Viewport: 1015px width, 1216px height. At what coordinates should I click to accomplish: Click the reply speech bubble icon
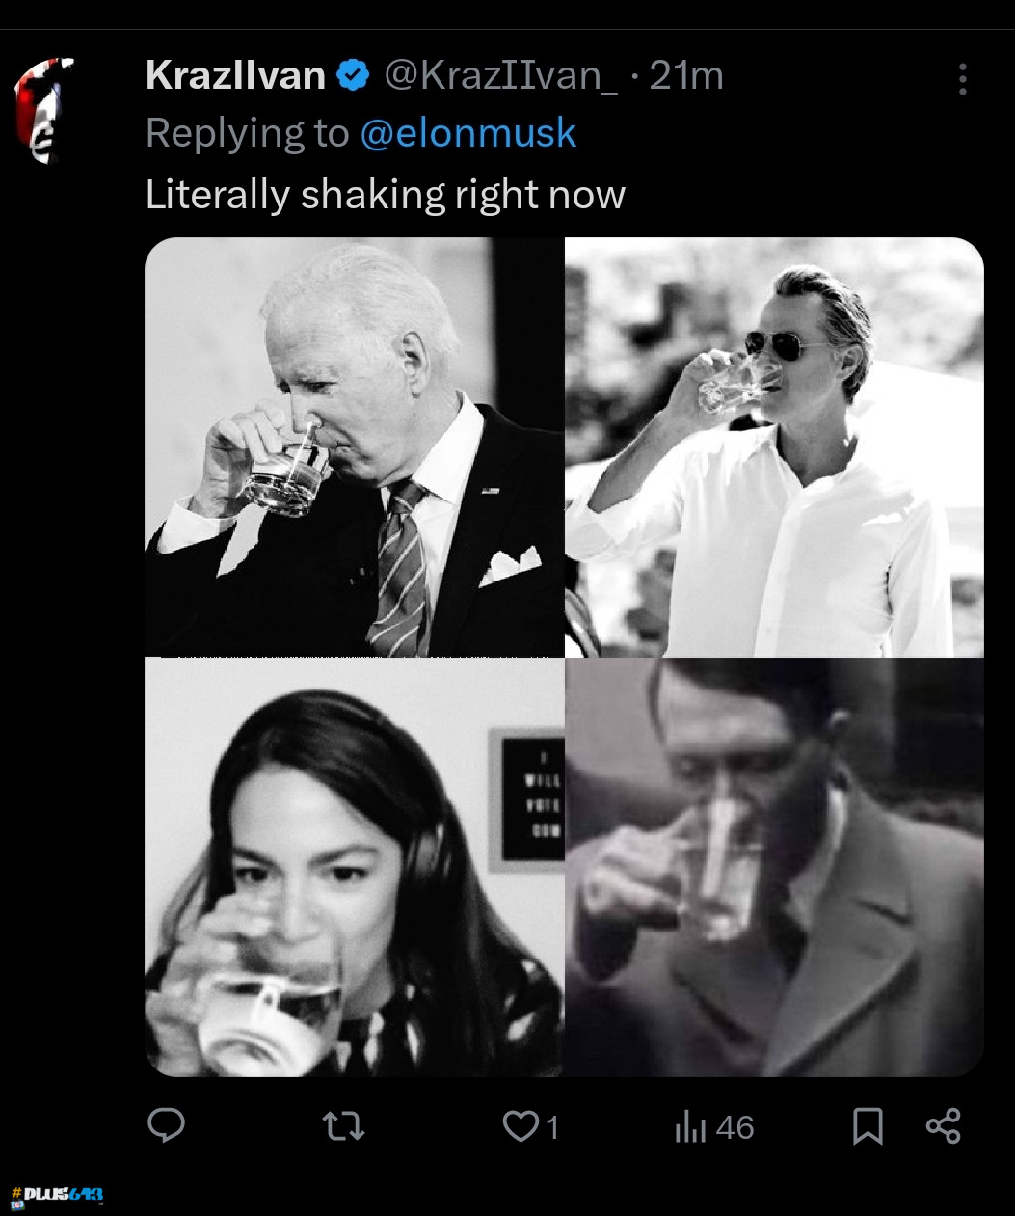coord(166,1125)
